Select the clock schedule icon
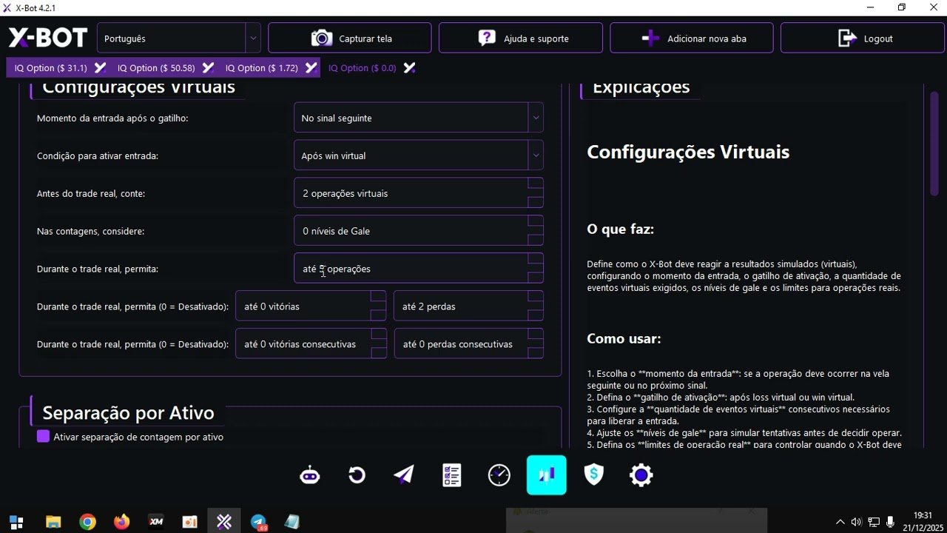The width and height of the screenshot is (947, 533). pyautogui.click(x=499, y=475)
